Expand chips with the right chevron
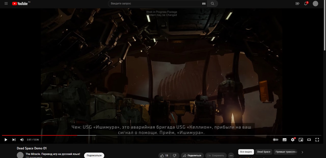Screen dimensions: 326x158 pyautogui.click(x=302, y=152)
